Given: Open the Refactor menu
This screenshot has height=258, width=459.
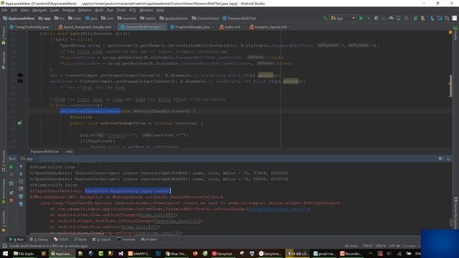Looking at the screenshot, I should pos(85,10).
